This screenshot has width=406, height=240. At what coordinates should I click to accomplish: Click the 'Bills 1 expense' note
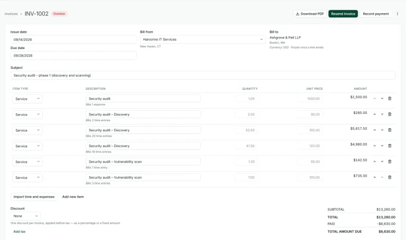(95, 104)
